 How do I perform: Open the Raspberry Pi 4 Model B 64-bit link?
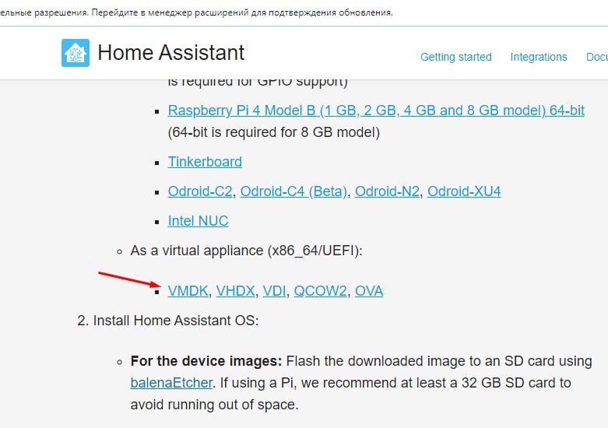coord(376,111)
